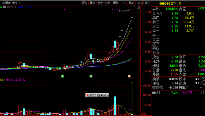Image resolution: width=205 pixels, height=116 pixels.
Task: Click the X10 volume scale button
Action: tap(143, 114)
